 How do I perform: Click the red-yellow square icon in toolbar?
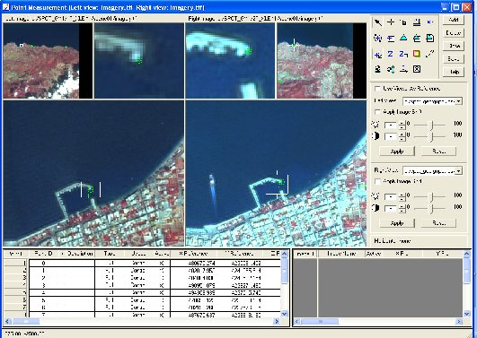[x=417, y=54]
